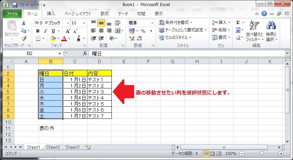
Task: Open the 条件付き書式 dropdown
Action: tap(175, 23)
